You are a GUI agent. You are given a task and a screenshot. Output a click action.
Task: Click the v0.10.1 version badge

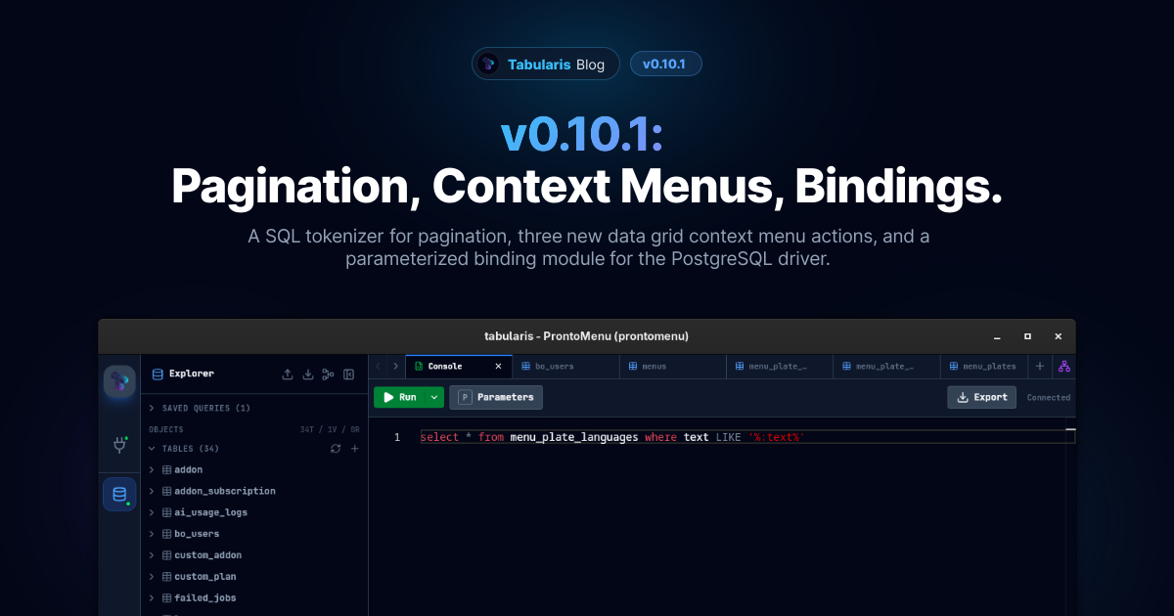pyautogui.click(x=666, y=64)
